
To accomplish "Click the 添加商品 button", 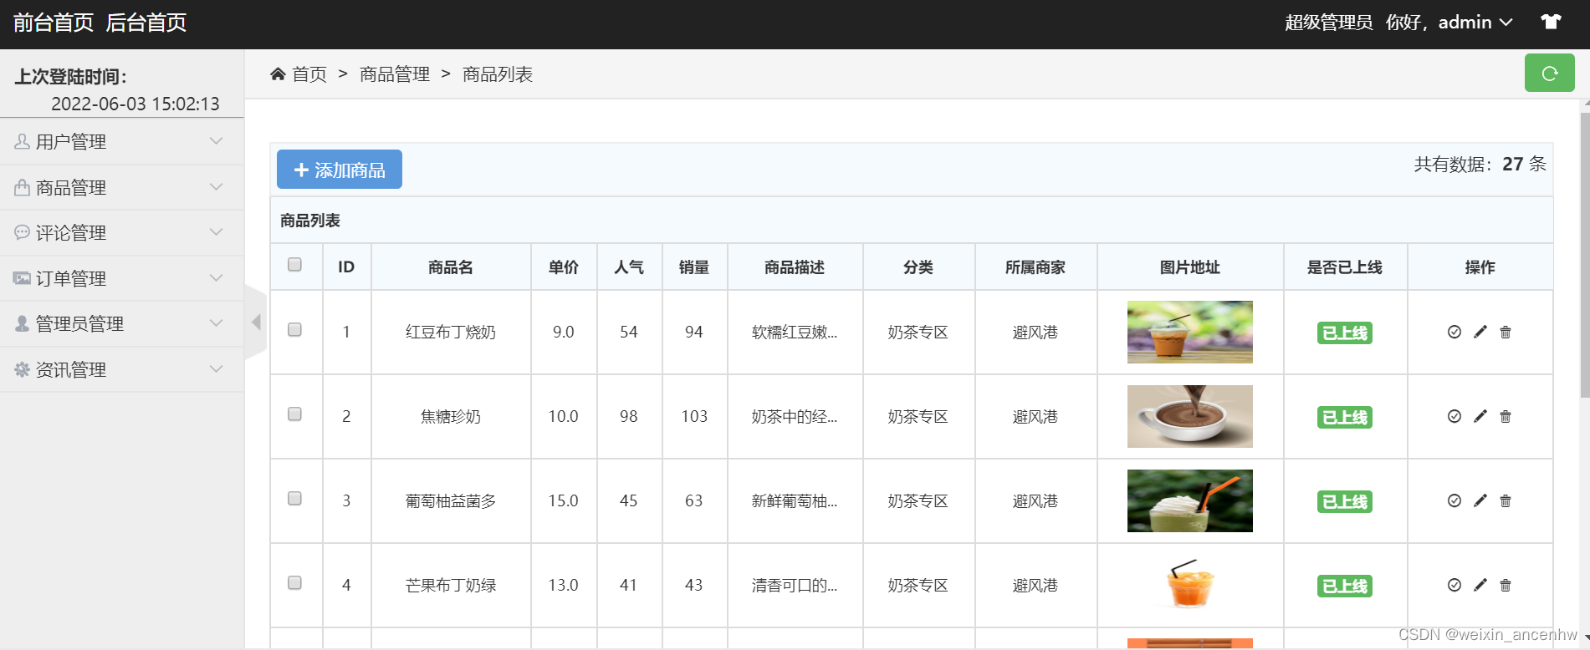I will (340, 170).
